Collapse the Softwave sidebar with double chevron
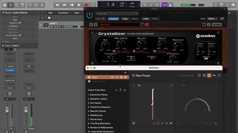This screenshot has width=238, height=133. point(125,73)
